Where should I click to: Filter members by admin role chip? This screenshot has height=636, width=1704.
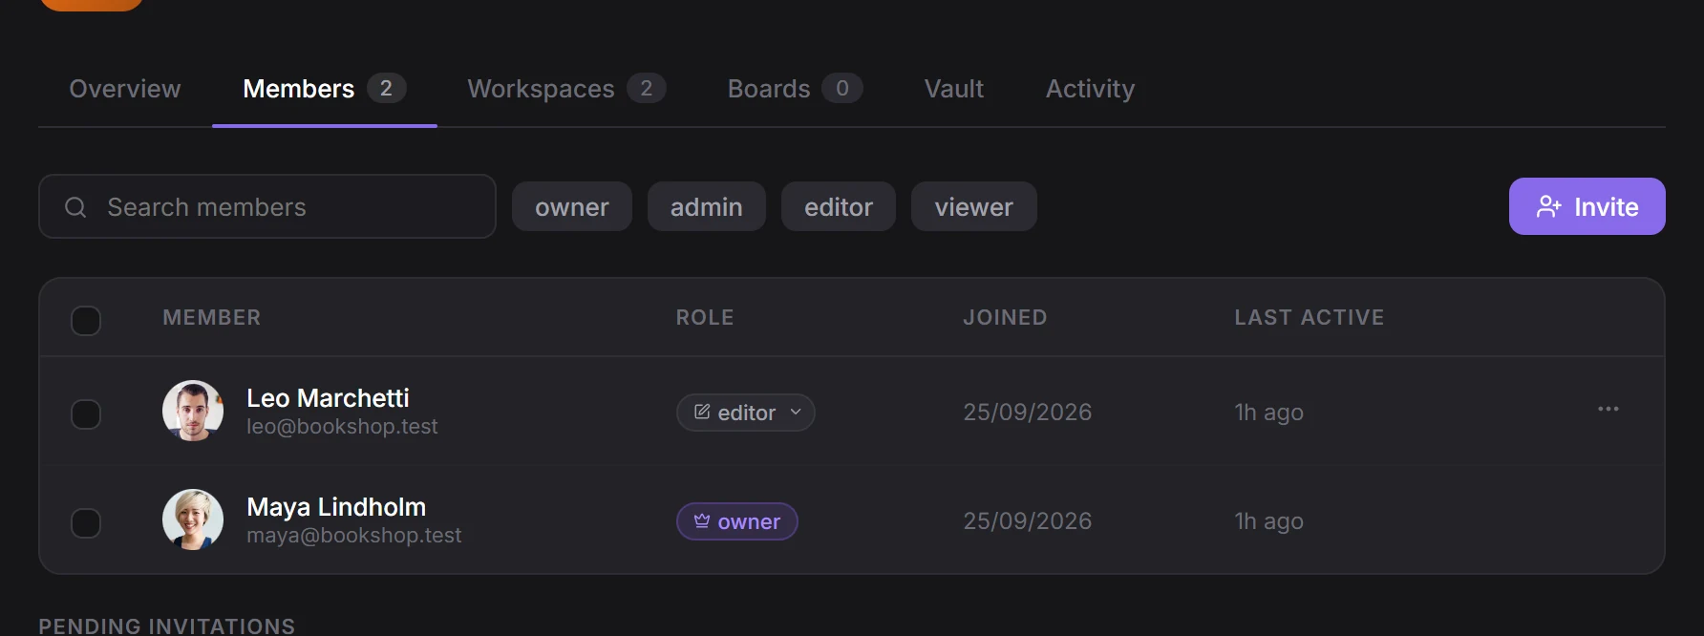tap(707, 206)
